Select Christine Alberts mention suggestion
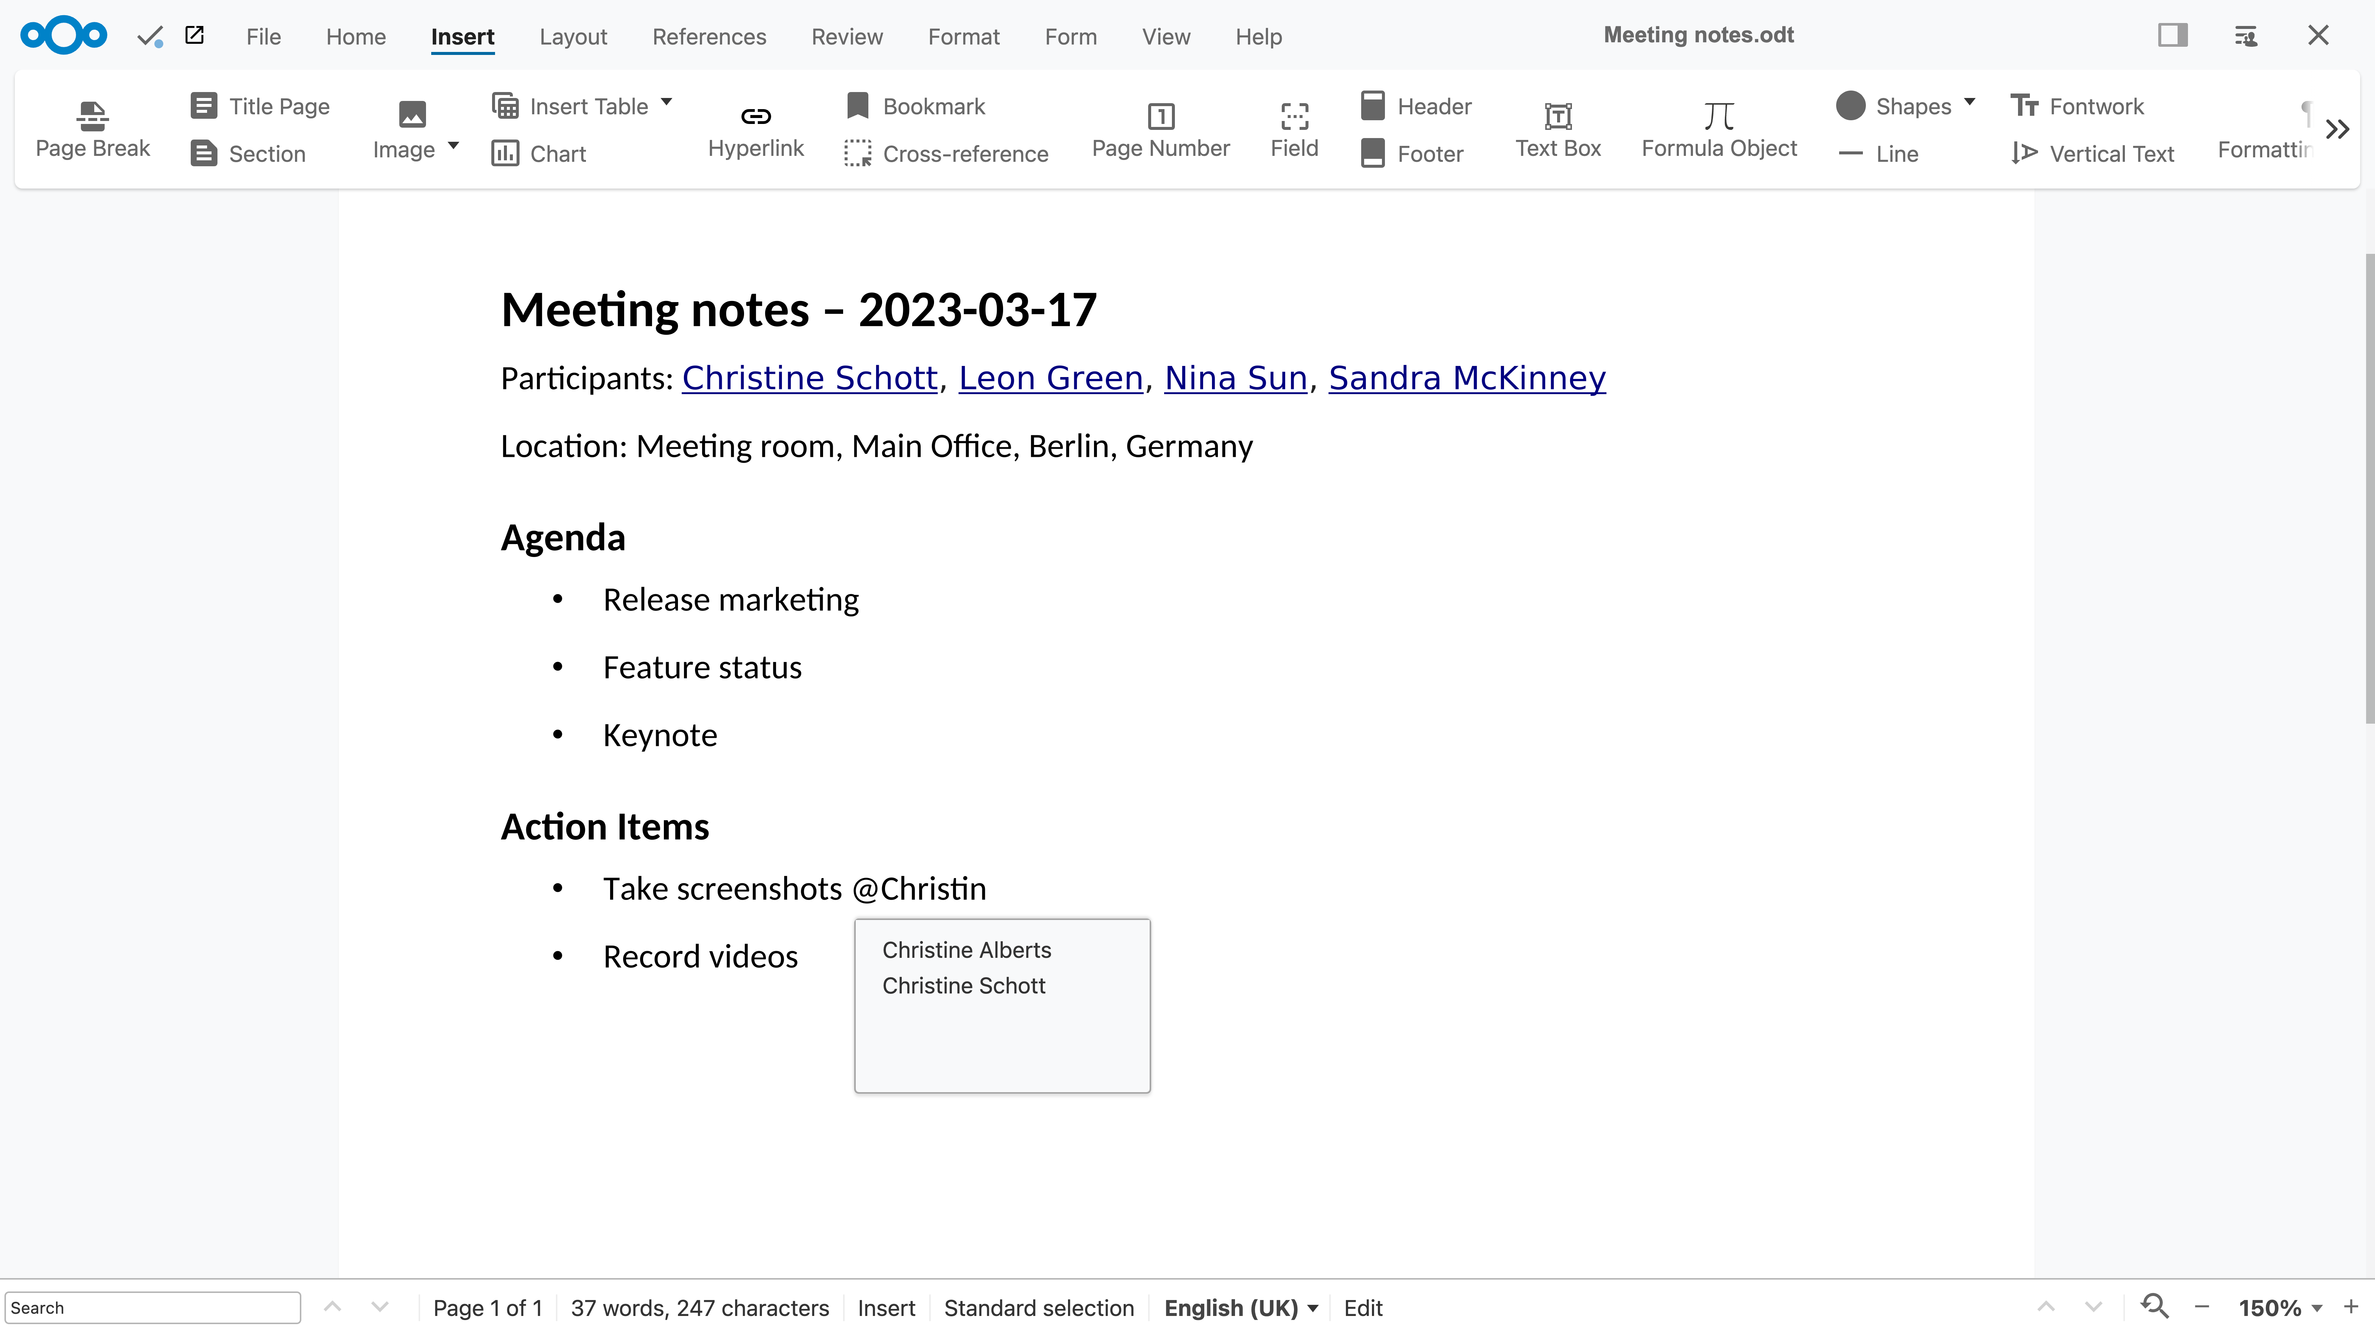2375x1336 pixels. (966, 950)
